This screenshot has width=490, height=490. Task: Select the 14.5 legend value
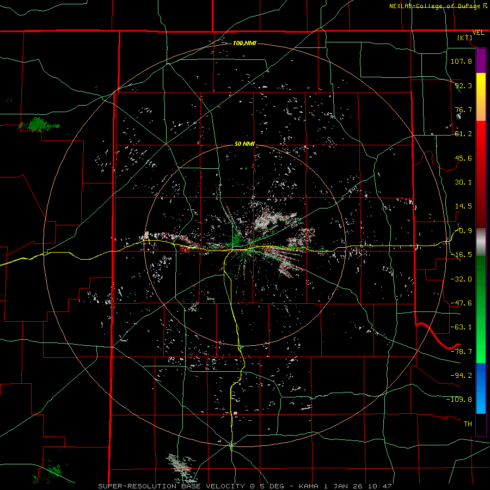[x=463, y=206]
